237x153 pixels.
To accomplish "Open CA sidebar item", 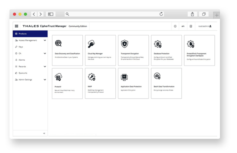I will (20, 53).
